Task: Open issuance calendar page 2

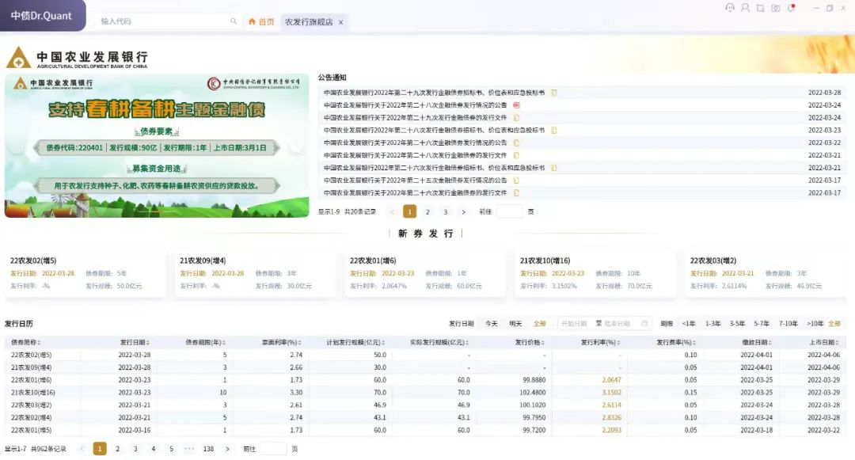Action: (117, 449)
